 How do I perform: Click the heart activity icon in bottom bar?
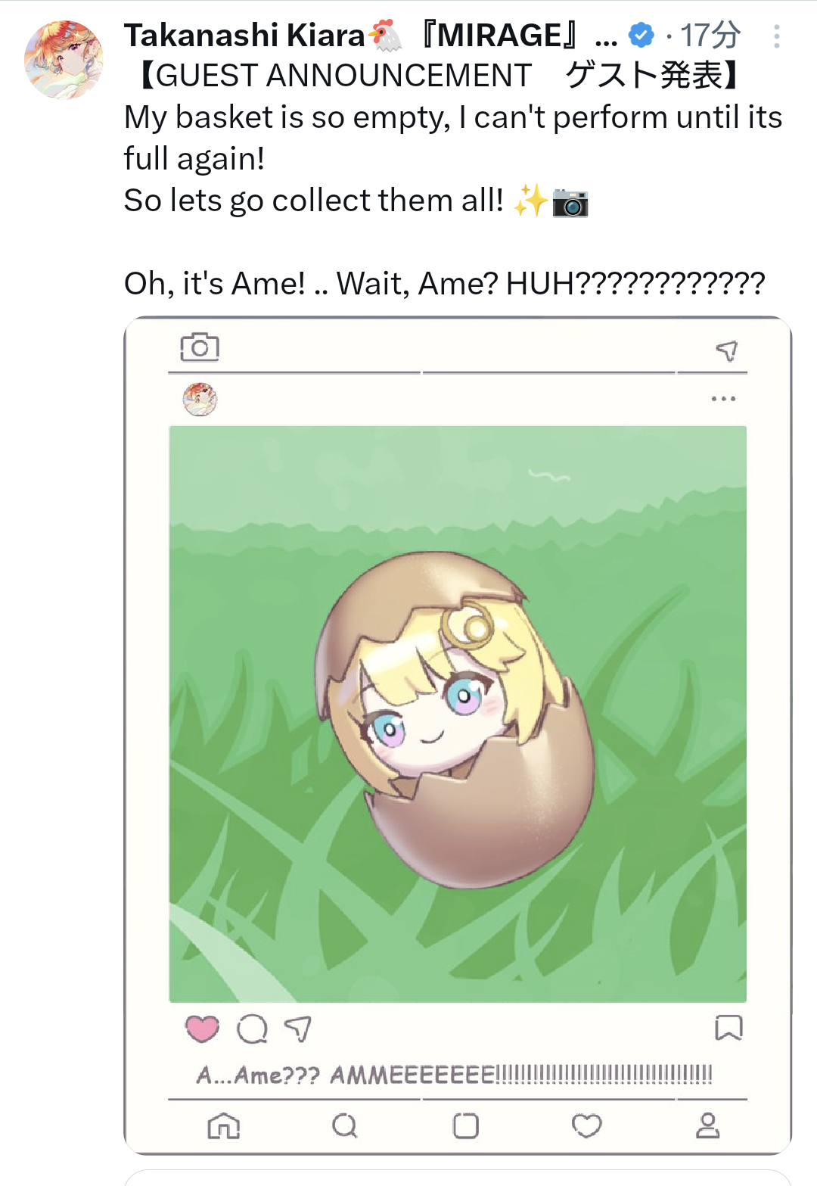[x=586, y=1126]
